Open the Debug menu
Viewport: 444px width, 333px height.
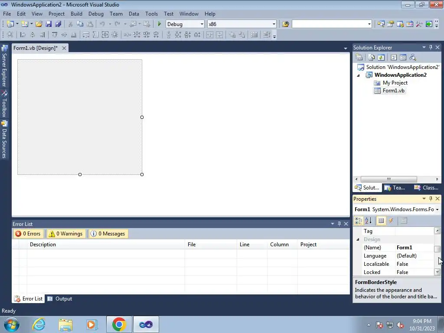click(x=96, y=13)
